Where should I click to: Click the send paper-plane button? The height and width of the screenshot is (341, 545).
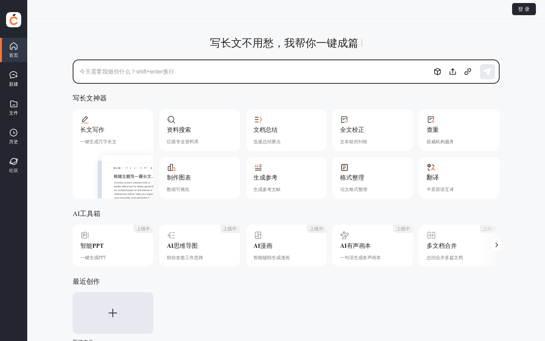[487, 72]
